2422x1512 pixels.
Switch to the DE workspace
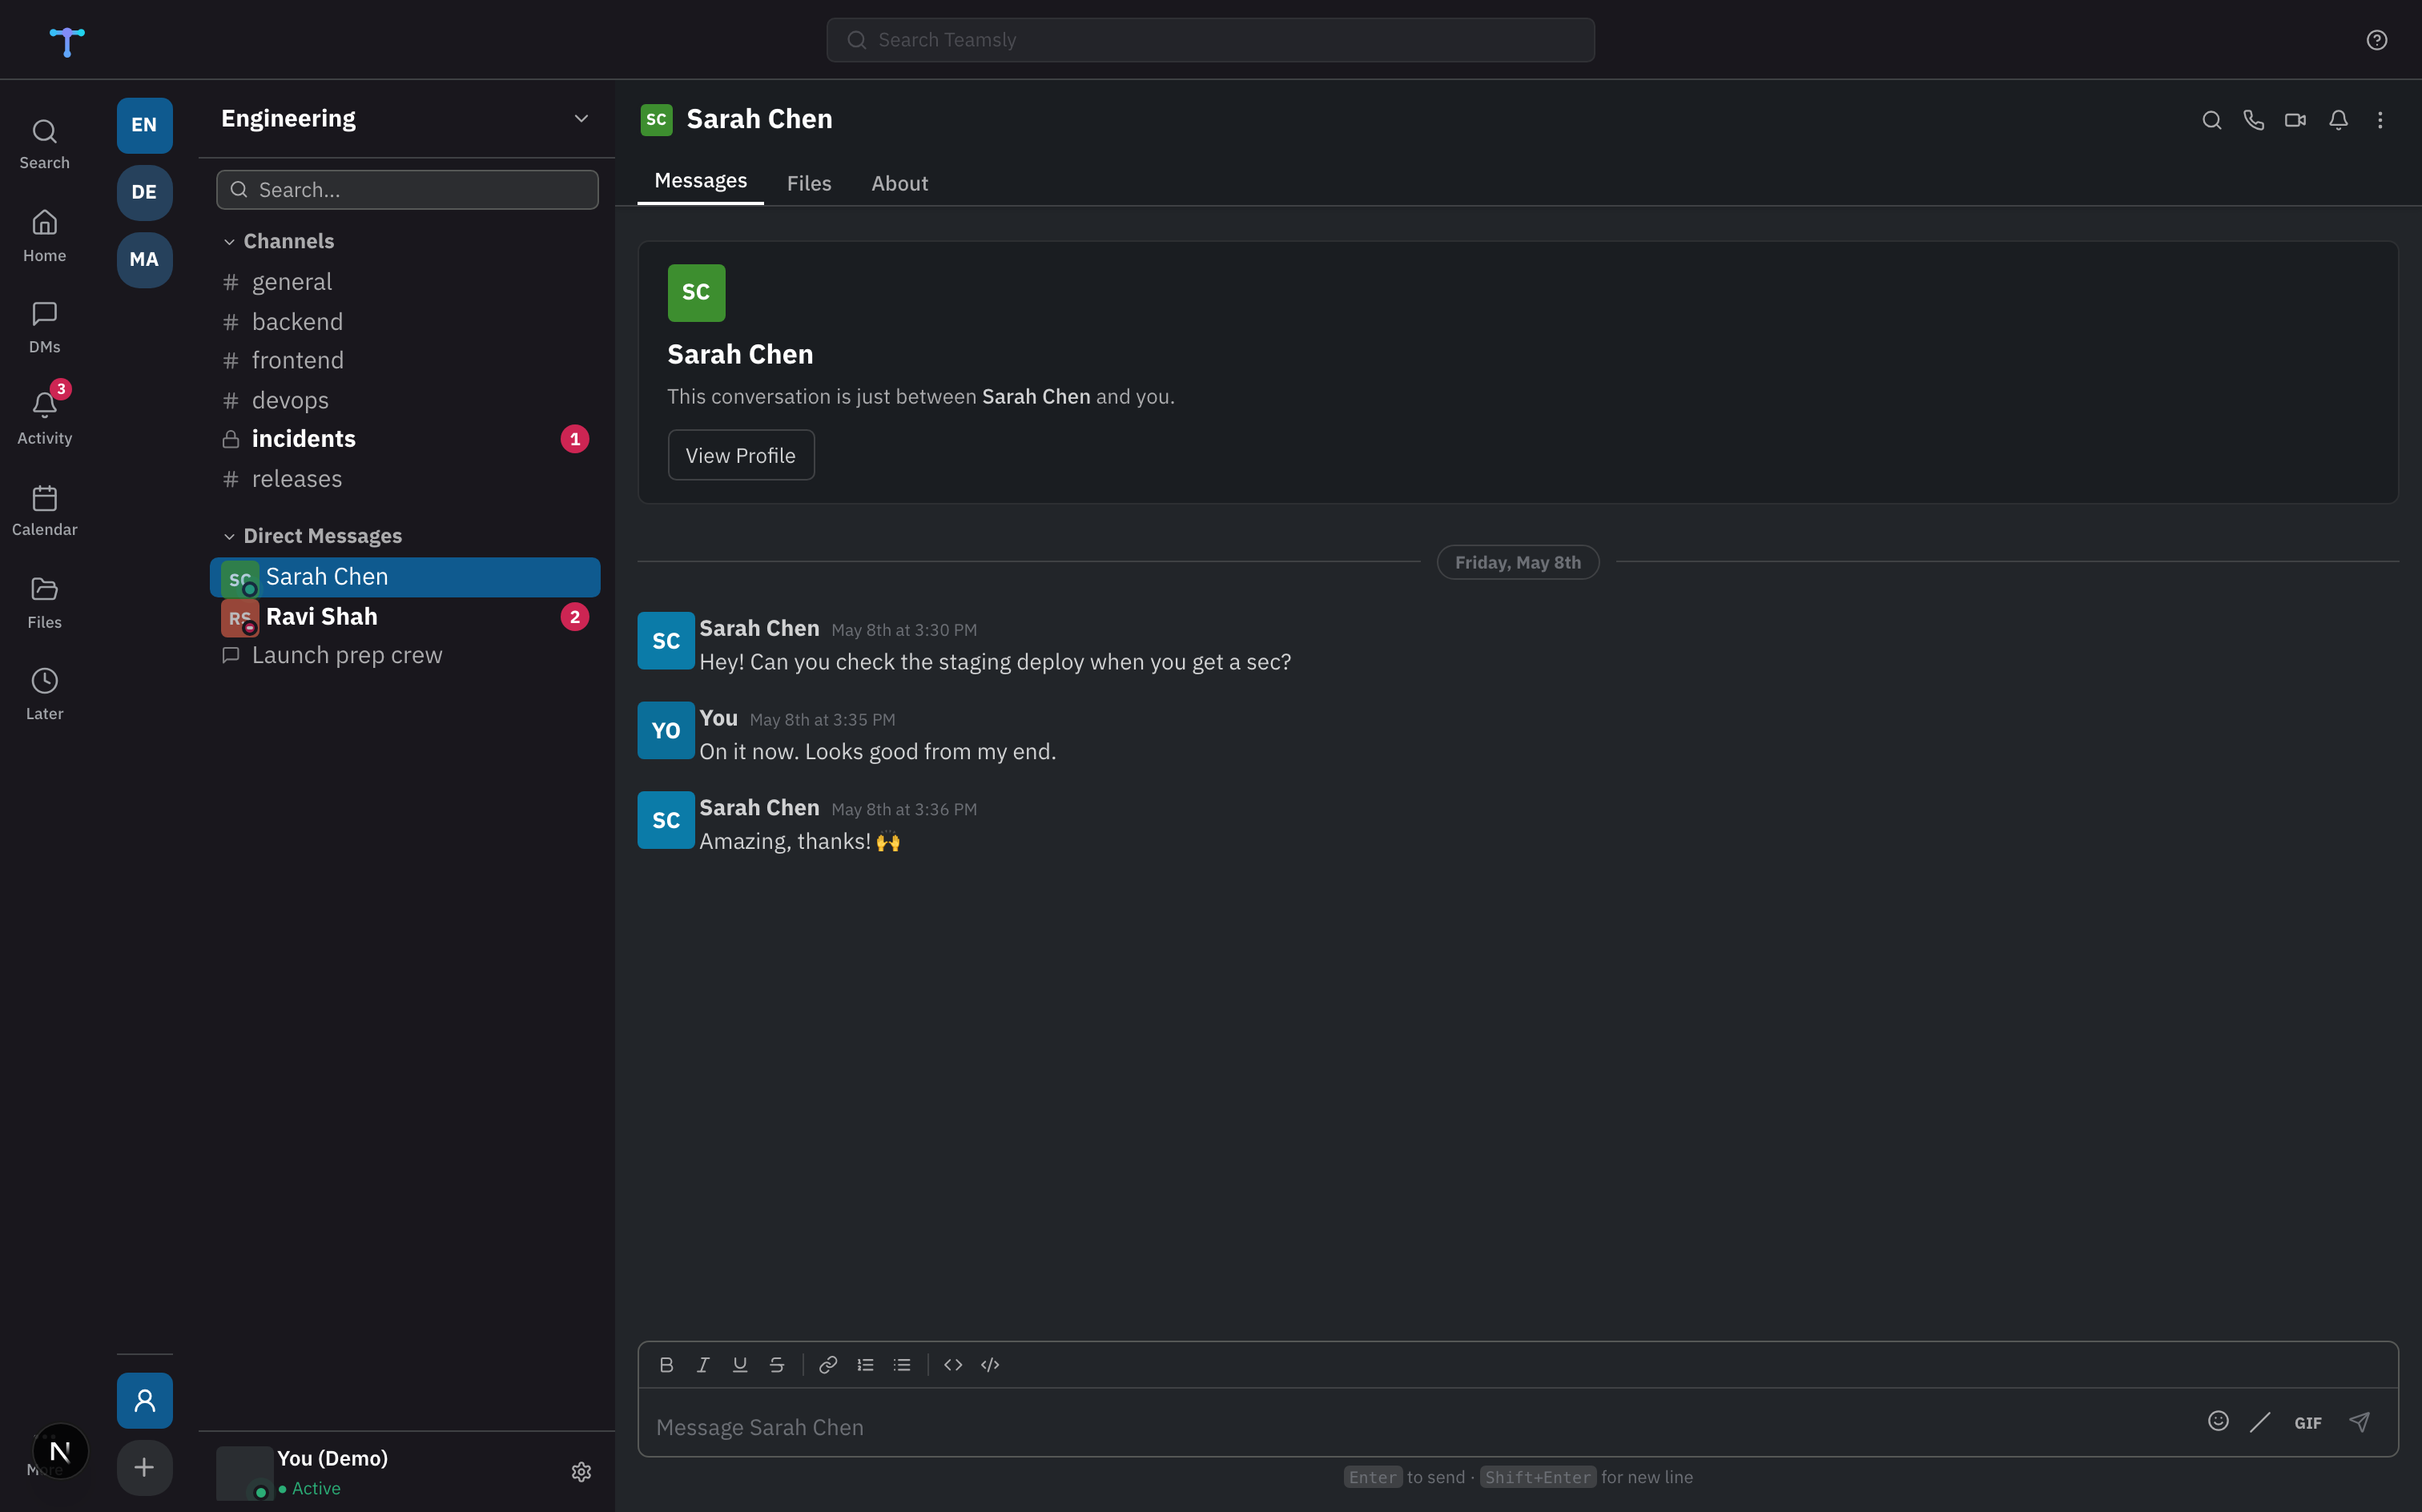144,192
